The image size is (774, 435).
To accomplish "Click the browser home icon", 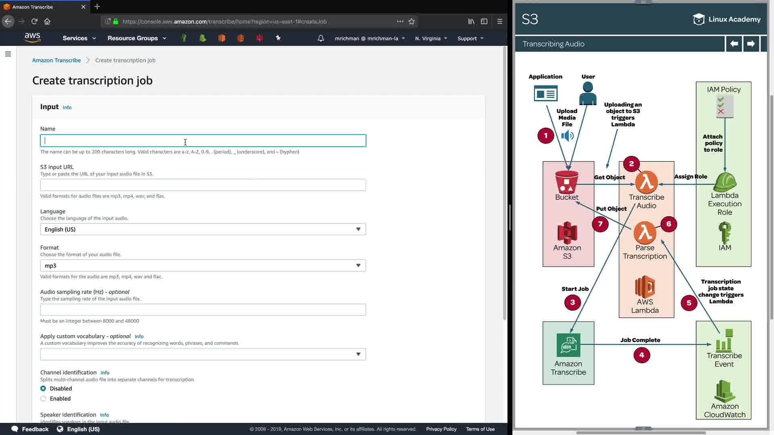I will [x=47, y=21].
